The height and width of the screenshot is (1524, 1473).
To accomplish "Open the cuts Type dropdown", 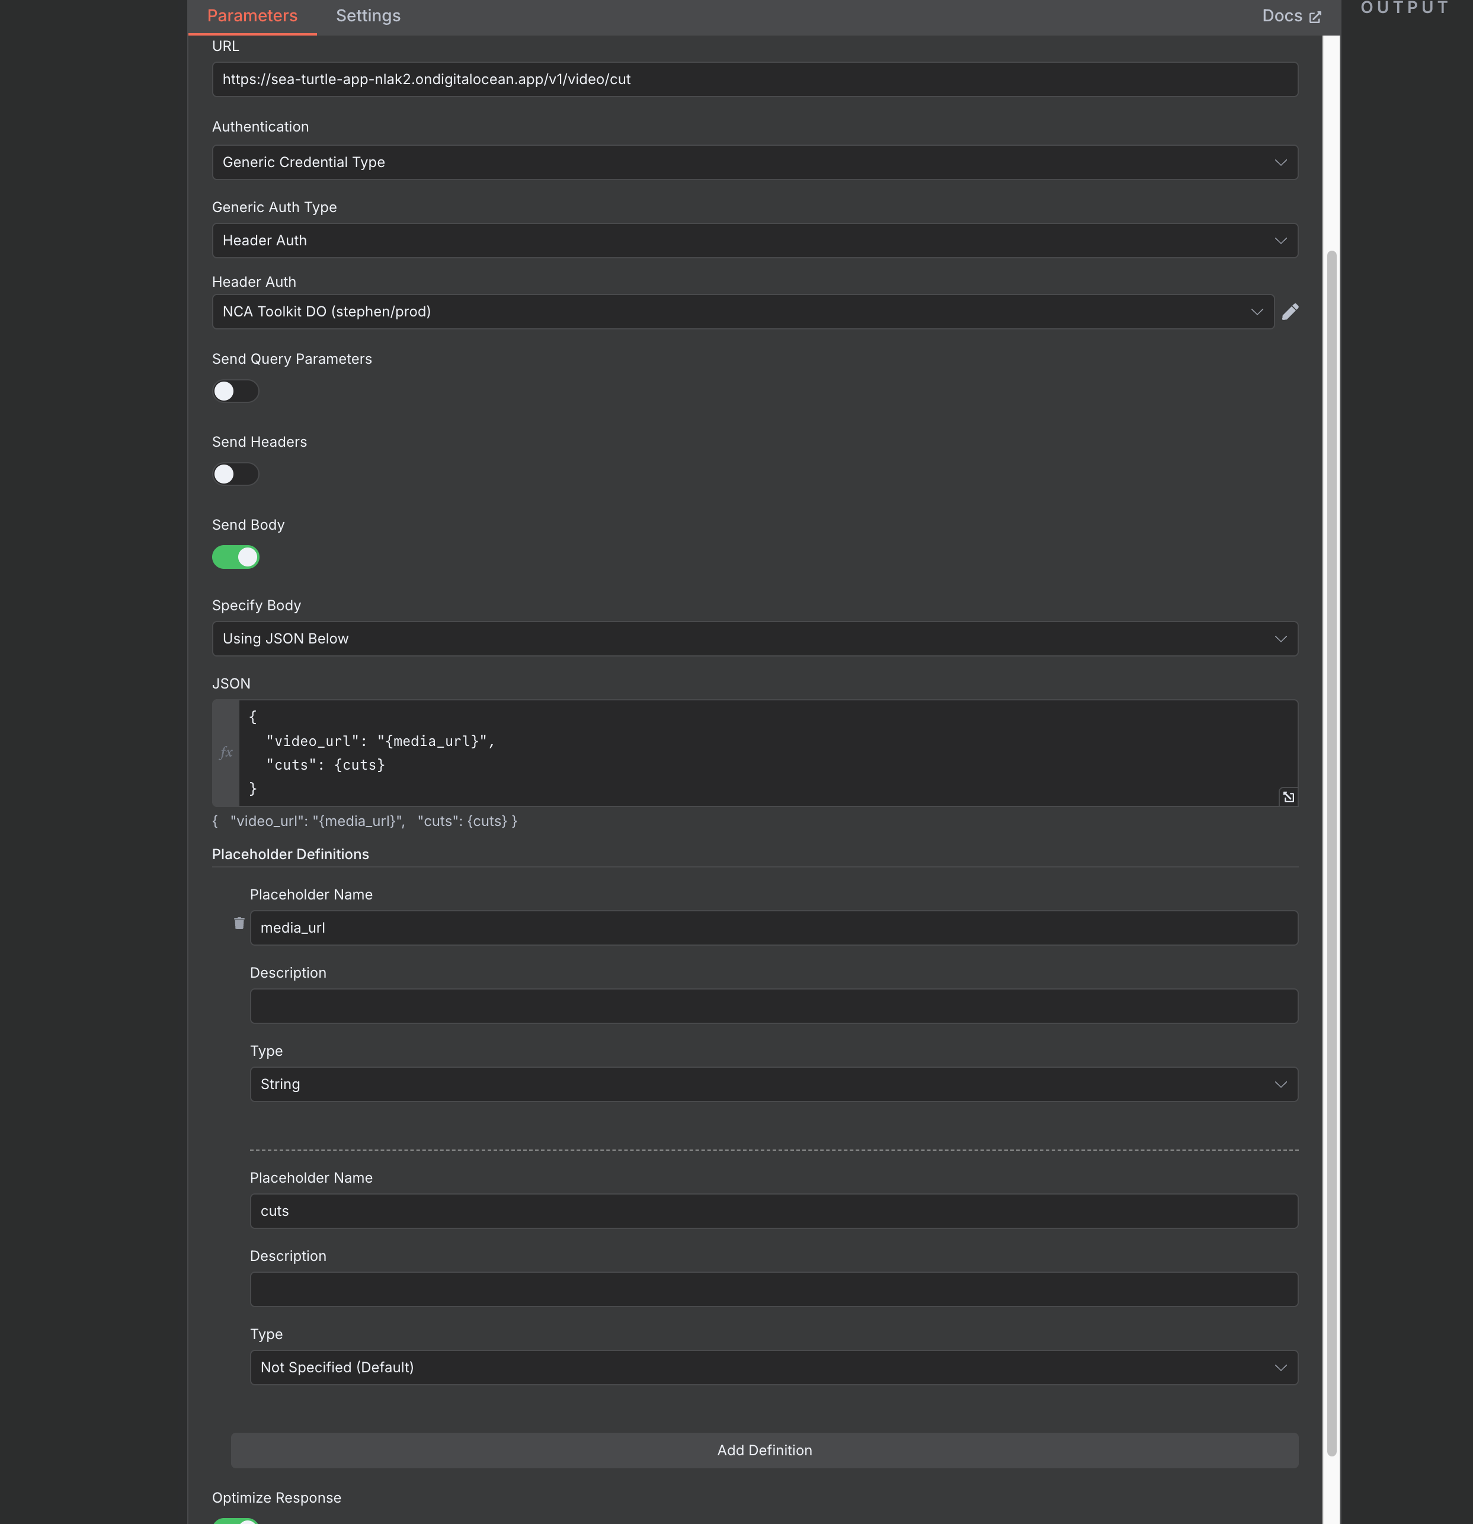I will pyautogui.click(x=774, y=1367).
